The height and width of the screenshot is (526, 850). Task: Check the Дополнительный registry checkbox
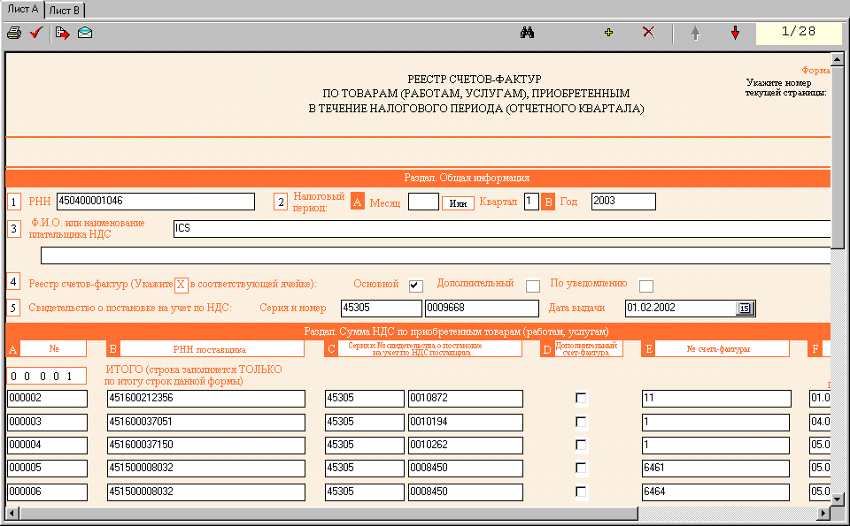pos(533,286)
